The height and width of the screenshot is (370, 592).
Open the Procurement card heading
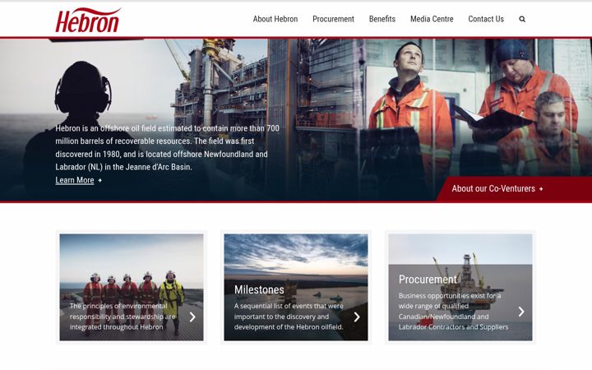[428, 280]
